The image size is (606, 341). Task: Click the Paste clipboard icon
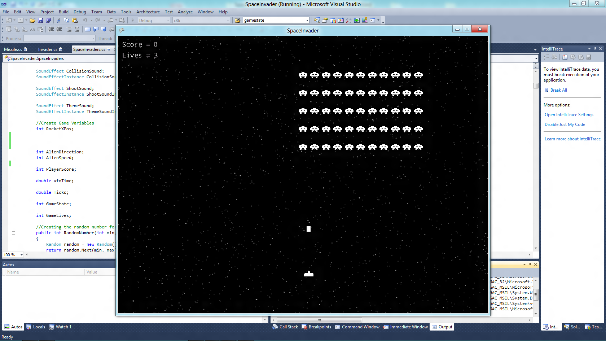pyautogui.click(x=75, y=20)
